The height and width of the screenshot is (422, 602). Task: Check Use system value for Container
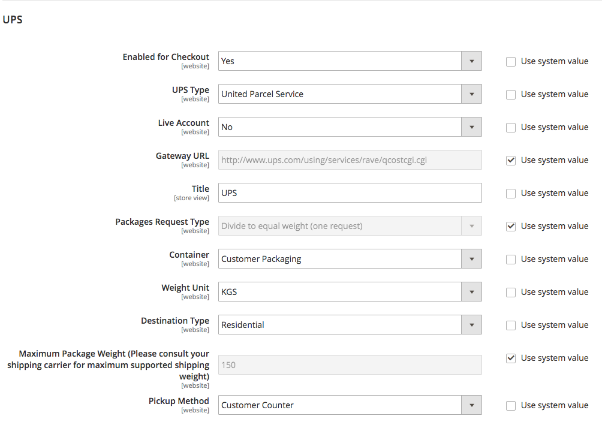coord(510,259)
